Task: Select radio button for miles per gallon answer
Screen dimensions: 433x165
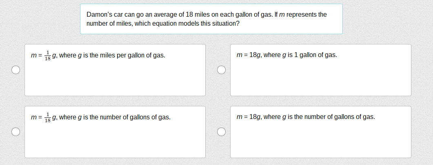Action: pyautogui.click(x=15, y=70)
